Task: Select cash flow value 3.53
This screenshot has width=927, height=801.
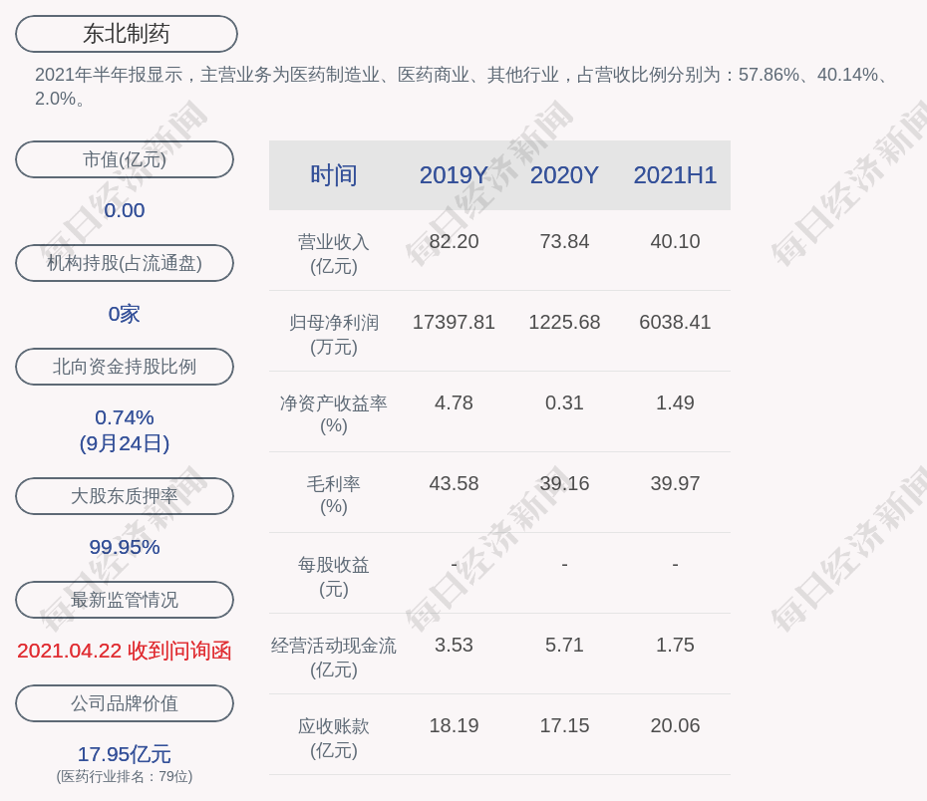Action: tap(454, 645)
